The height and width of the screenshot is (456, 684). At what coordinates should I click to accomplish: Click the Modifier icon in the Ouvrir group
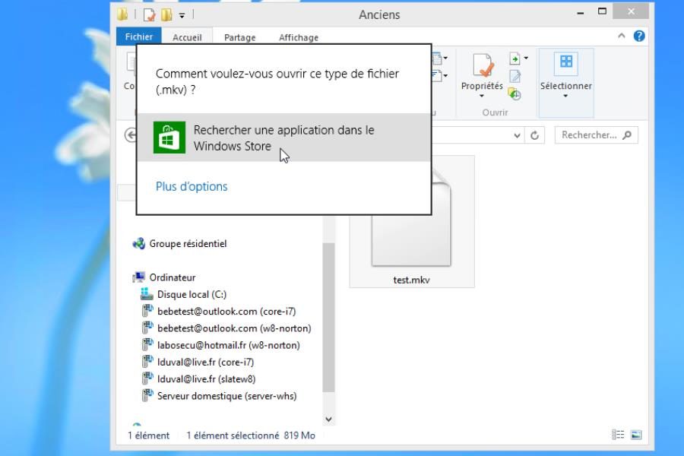515,77
